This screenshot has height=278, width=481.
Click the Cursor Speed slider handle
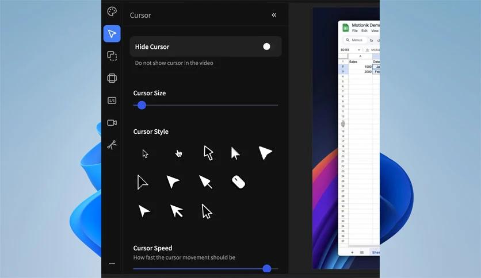pyautogui.click(x=267, y=269)
